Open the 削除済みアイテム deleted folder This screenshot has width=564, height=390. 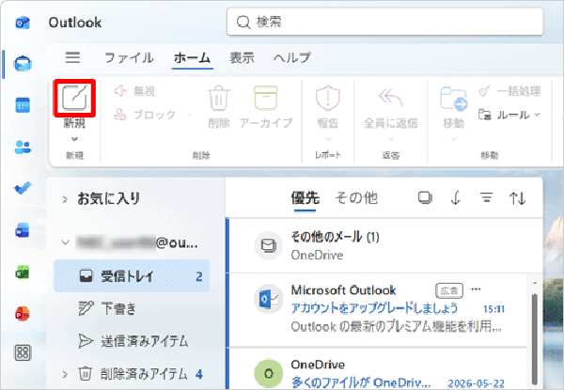[132, 374]
